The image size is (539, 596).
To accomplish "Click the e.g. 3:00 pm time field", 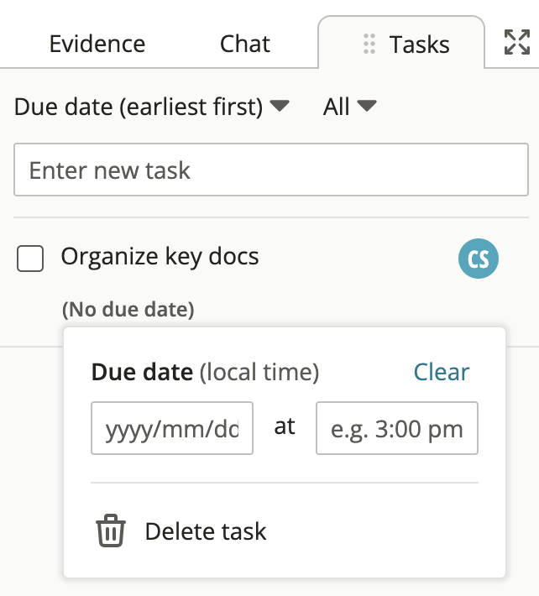I will pos(397,428).
